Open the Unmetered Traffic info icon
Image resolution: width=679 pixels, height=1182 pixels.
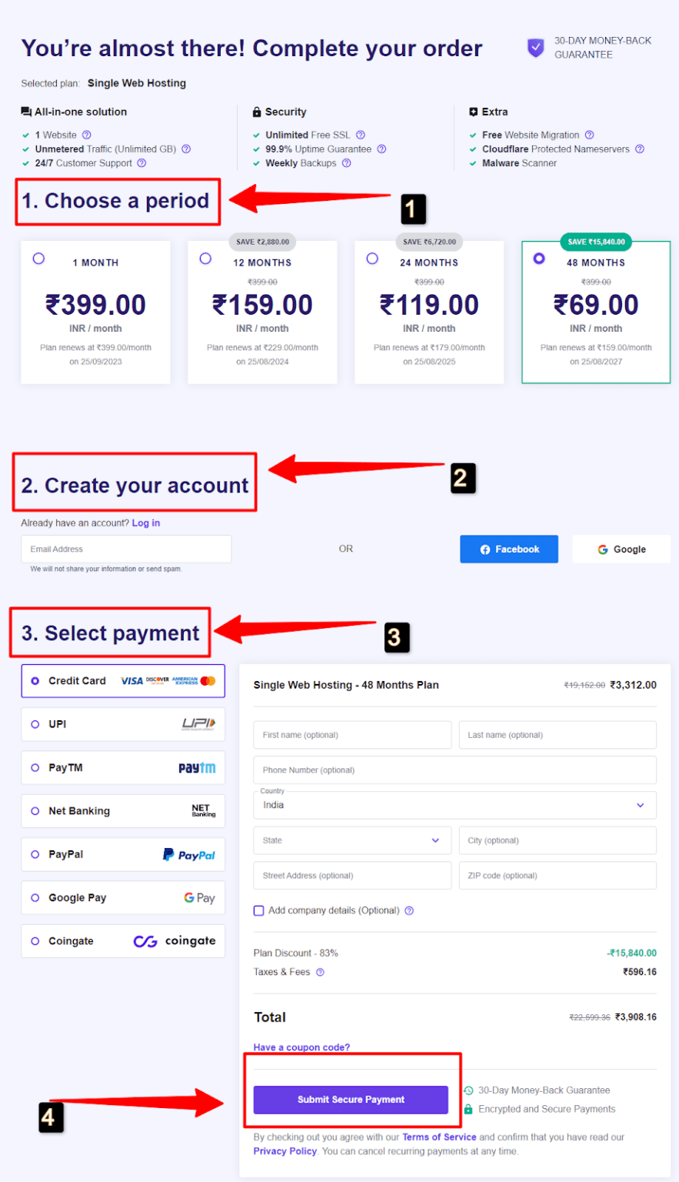tap(185, 149)
